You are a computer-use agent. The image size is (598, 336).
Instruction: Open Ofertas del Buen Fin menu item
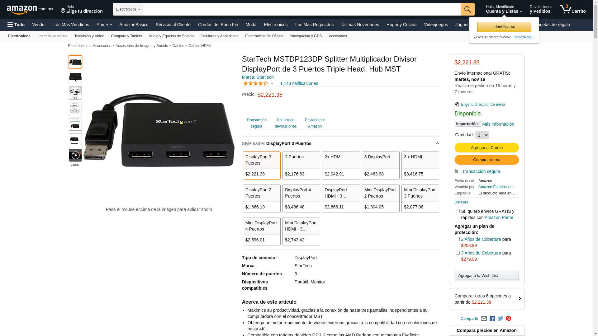coord(218,25)
